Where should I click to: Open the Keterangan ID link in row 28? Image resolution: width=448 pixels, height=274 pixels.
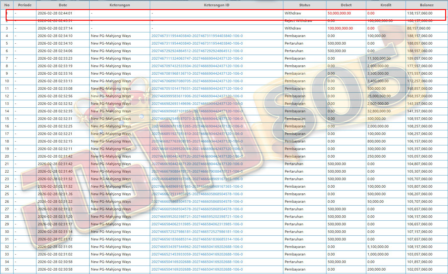click(197, 217)
